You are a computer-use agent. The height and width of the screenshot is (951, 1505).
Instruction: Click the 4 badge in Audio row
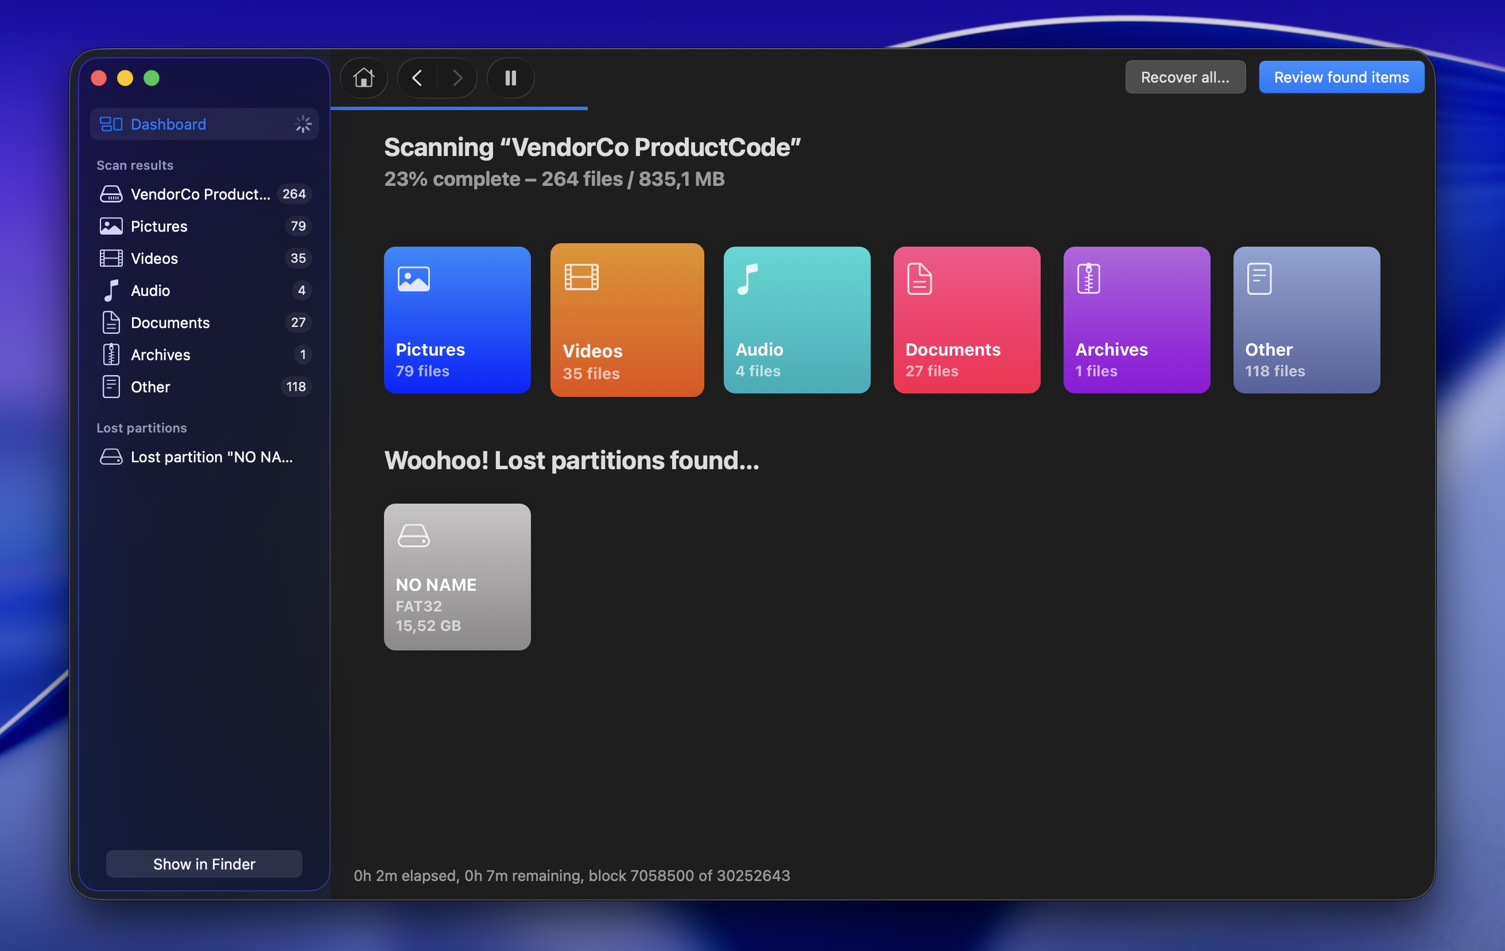(x=301, y=290)
